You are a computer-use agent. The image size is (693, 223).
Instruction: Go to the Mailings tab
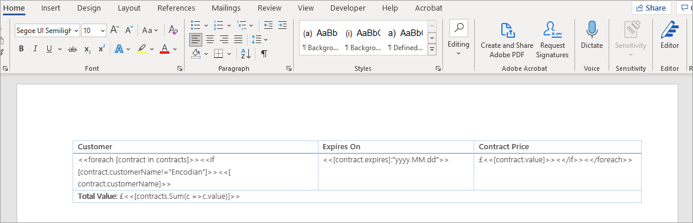[226, 8]
